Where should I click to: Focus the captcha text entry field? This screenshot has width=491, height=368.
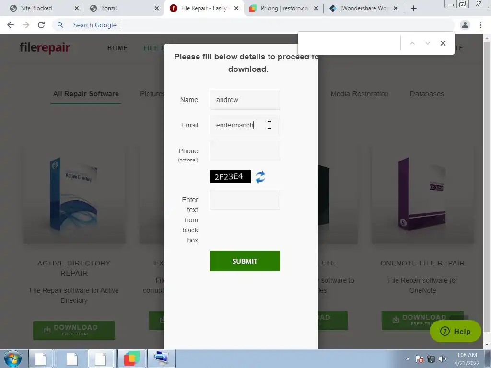(x=245, y=200)
